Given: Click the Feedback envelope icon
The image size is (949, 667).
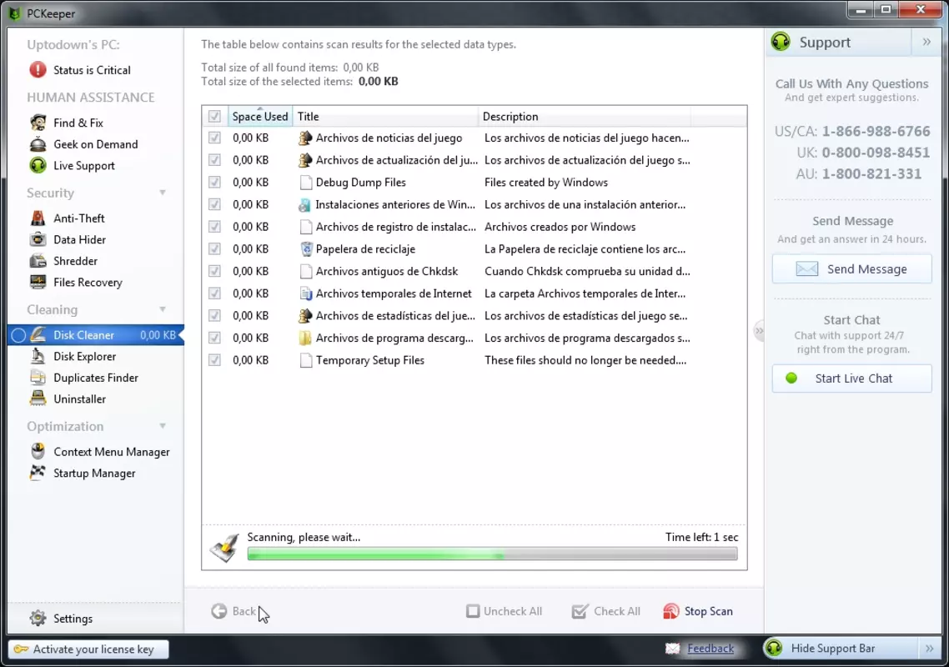Looking at the screenshot, I should coord(672,648).
